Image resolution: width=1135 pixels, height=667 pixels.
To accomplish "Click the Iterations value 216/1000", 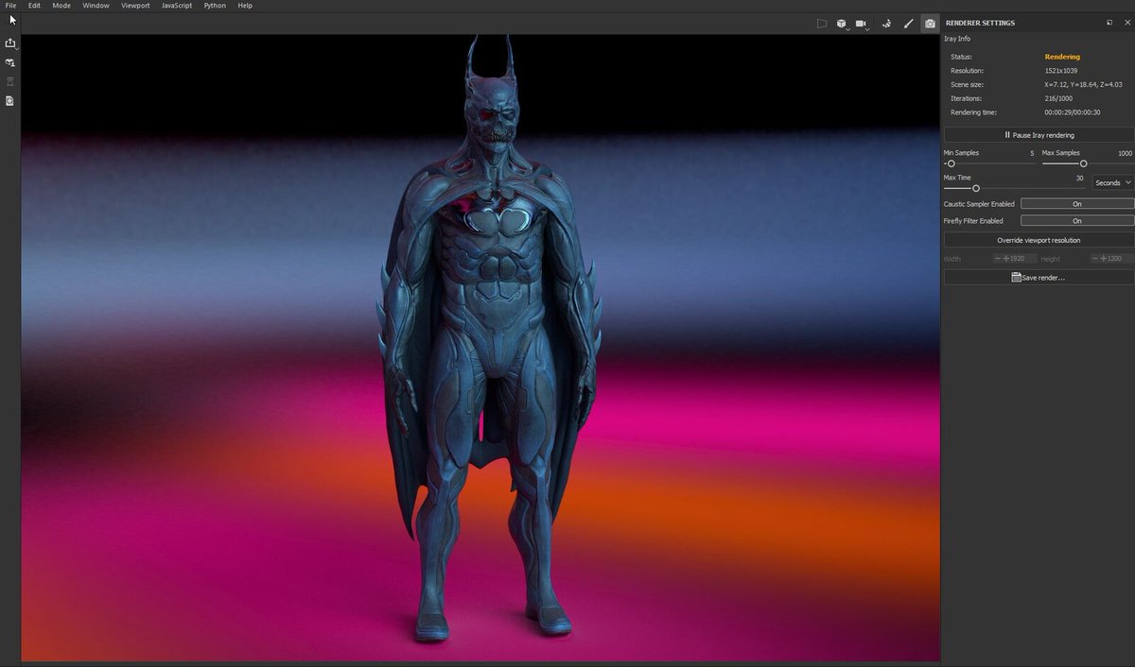I will click(1059, 98).
